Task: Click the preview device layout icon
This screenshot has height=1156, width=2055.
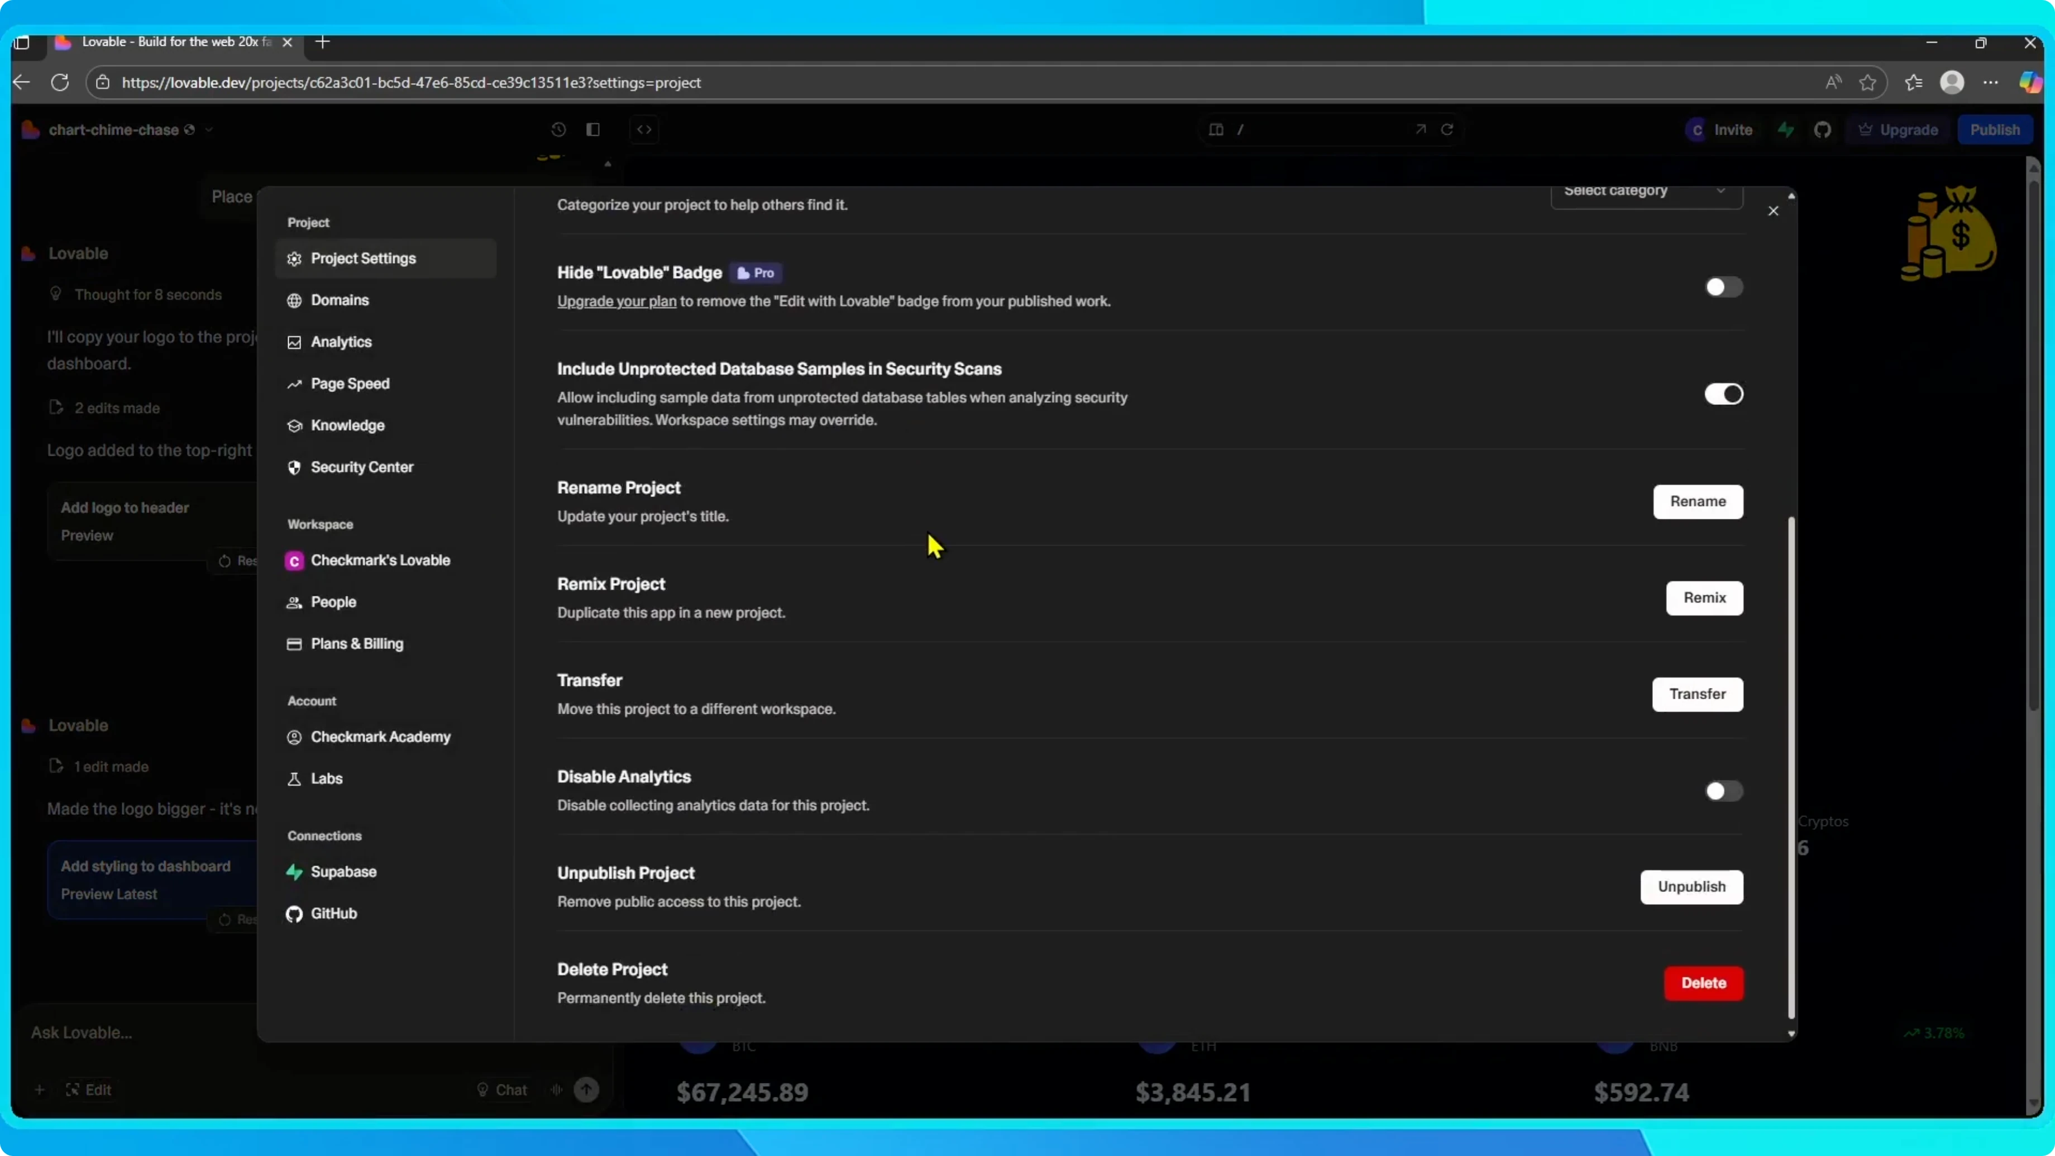Action: tap(1216, 129)
